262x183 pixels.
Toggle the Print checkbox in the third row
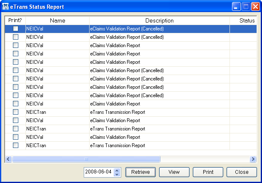15,45
